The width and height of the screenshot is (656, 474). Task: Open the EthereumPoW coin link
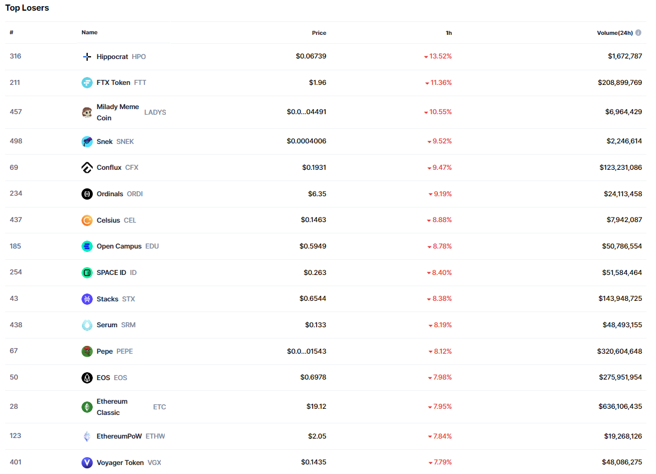coord(119,436)
